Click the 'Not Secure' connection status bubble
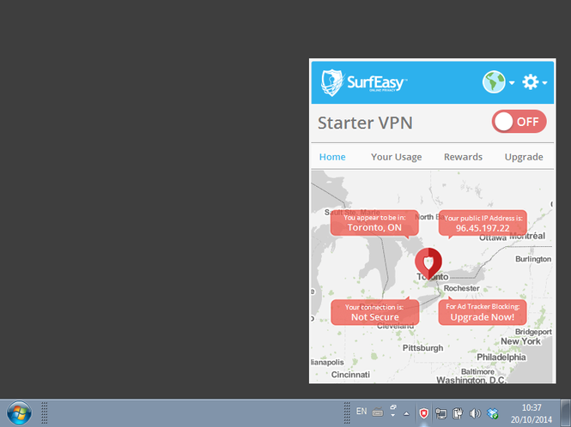The width and height of the screenshot is (571, 427). point(374,312)
